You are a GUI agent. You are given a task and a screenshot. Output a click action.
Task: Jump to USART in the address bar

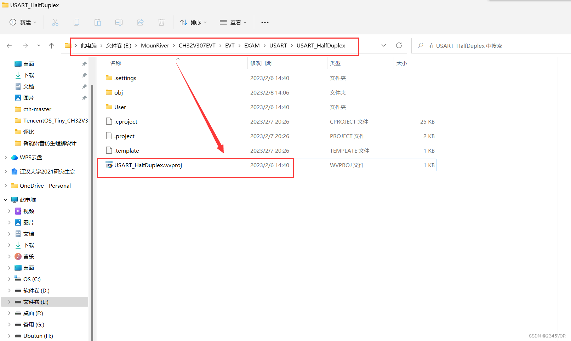click(x=278, y=45)
